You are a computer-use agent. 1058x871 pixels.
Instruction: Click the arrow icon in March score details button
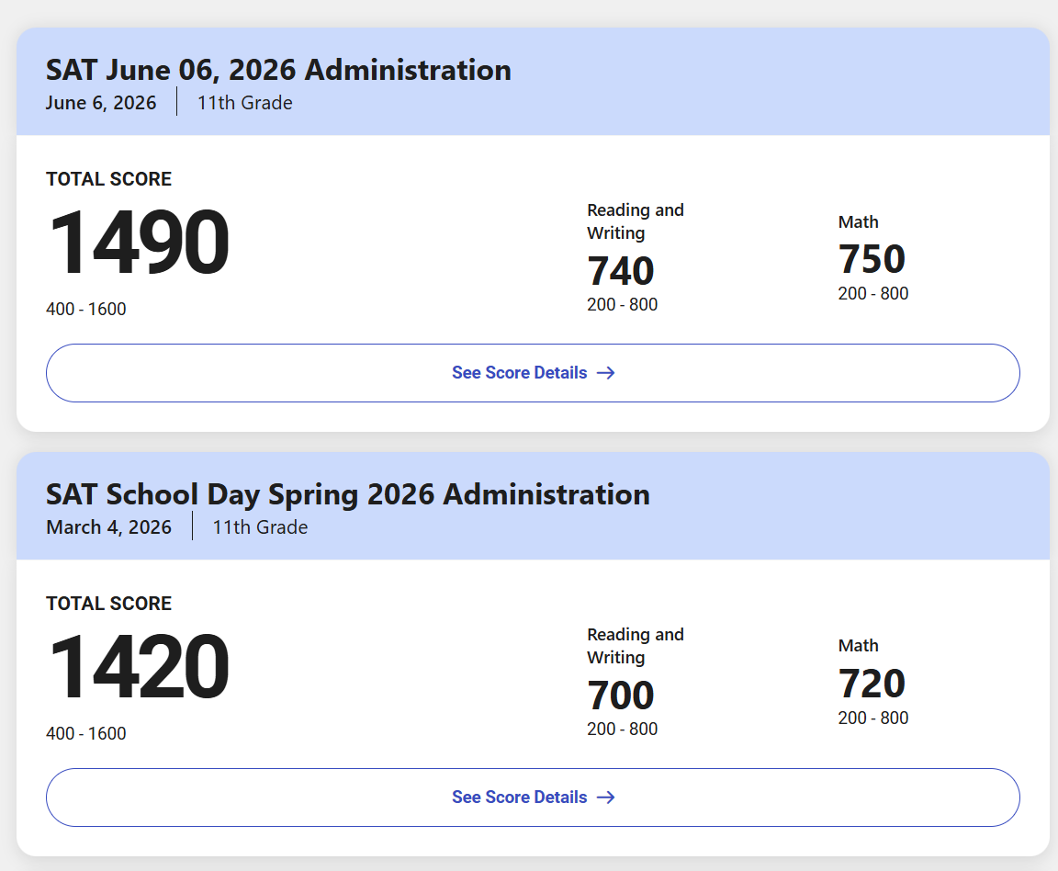[x=606, y=797]
